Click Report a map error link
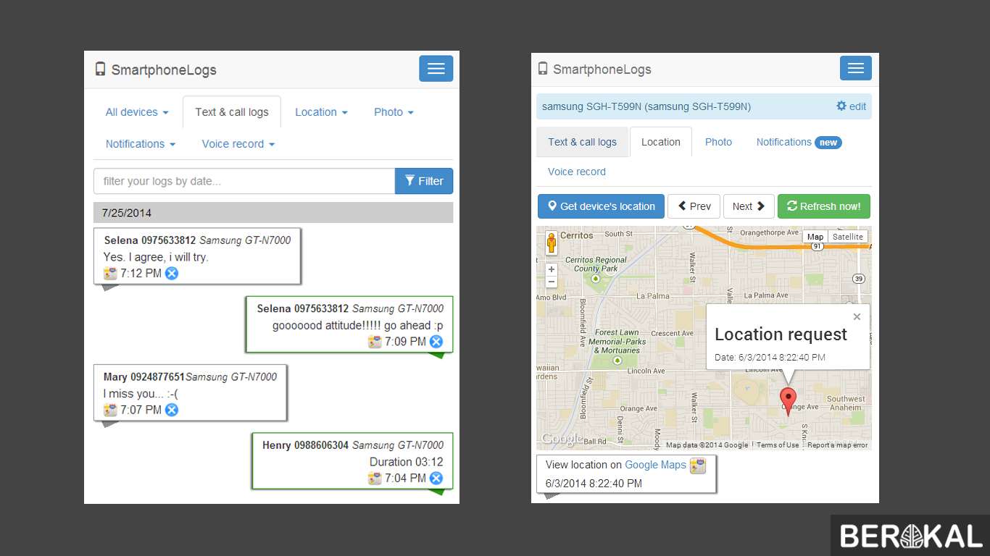 [837, 445]
